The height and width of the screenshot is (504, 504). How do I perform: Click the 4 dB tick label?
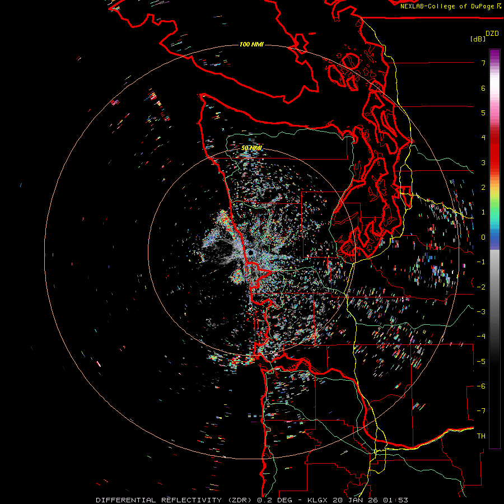point(483,138)
